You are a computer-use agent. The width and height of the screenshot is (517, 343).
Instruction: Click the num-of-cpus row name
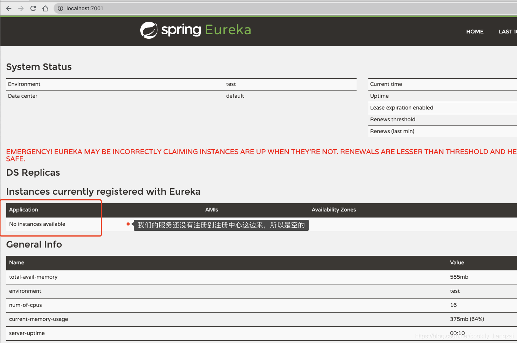(25, 305)
